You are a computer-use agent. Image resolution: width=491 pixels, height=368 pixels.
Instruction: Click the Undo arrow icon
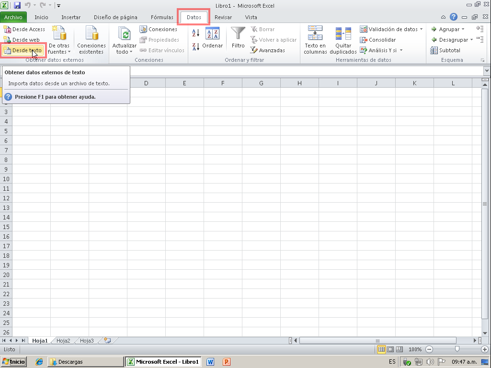(x=28, y=5)
